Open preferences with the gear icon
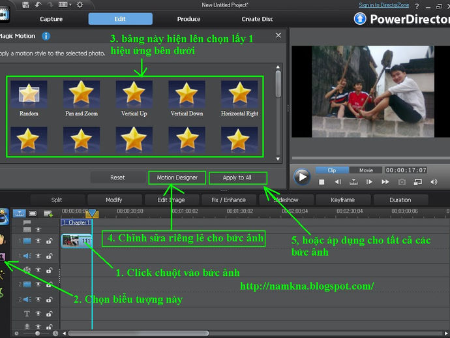The height and width of the screenshot is (338, 450). (x=80, y=5)
